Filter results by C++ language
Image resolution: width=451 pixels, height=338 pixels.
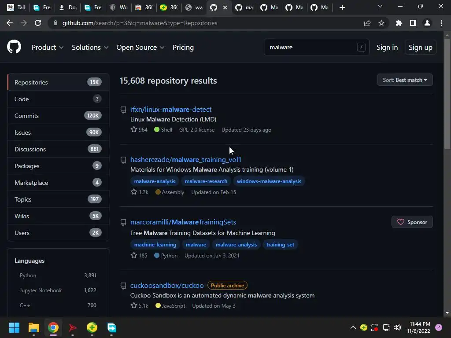pos(58,305)
